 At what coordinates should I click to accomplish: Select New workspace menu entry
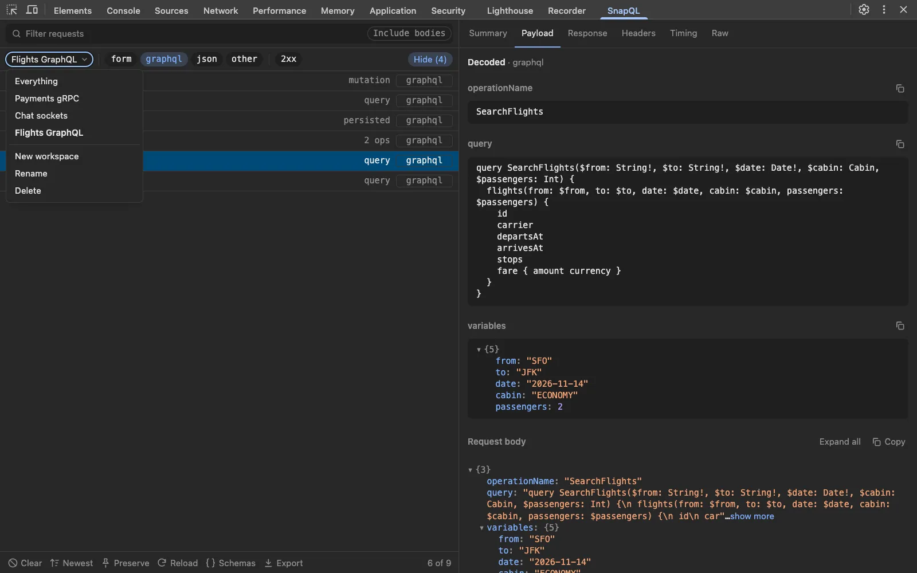point(74,156)
